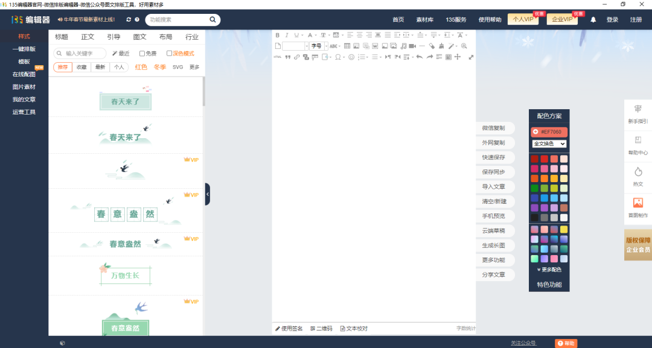Open 热文 hot articles panel
The height and width of the screenshot is (348, 652).
coord(638,177)
